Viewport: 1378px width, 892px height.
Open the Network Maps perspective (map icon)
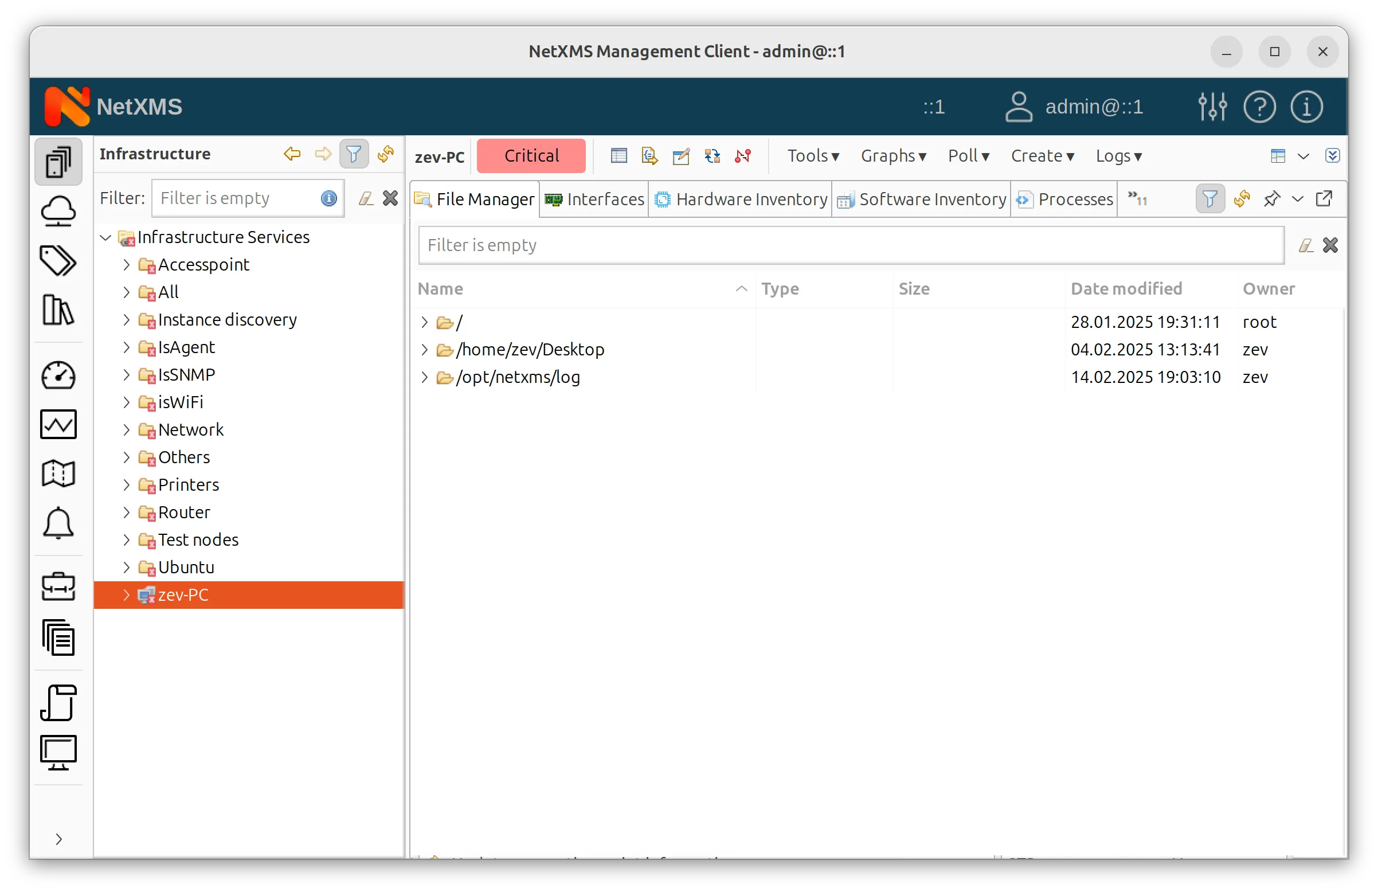click(58, 473)
